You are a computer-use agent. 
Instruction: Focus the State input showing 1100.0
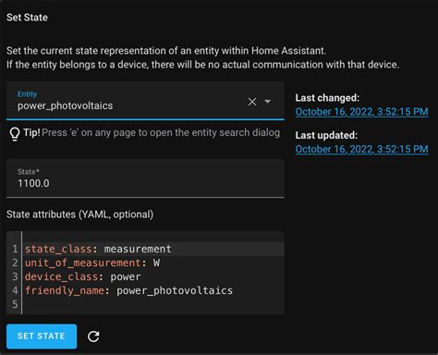(x=145, y=178)
